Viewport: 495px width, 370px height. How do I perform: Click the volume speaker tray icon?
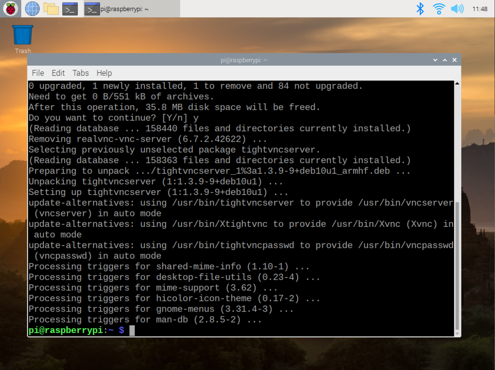point(457,9)
